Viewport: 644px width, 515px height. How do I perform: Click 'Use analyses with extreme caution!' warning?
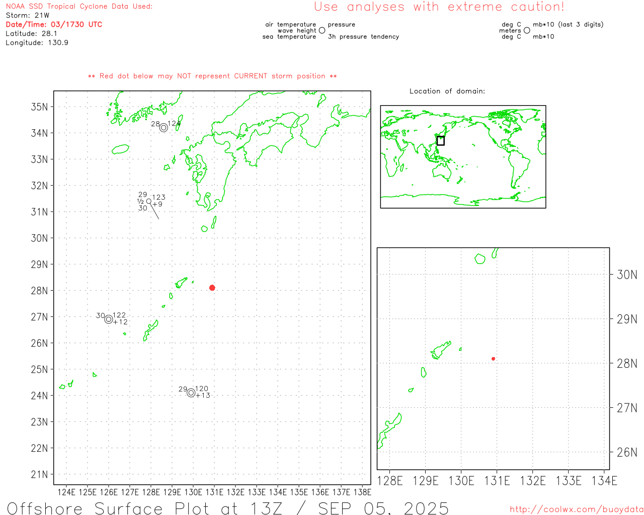click(439, 7)
